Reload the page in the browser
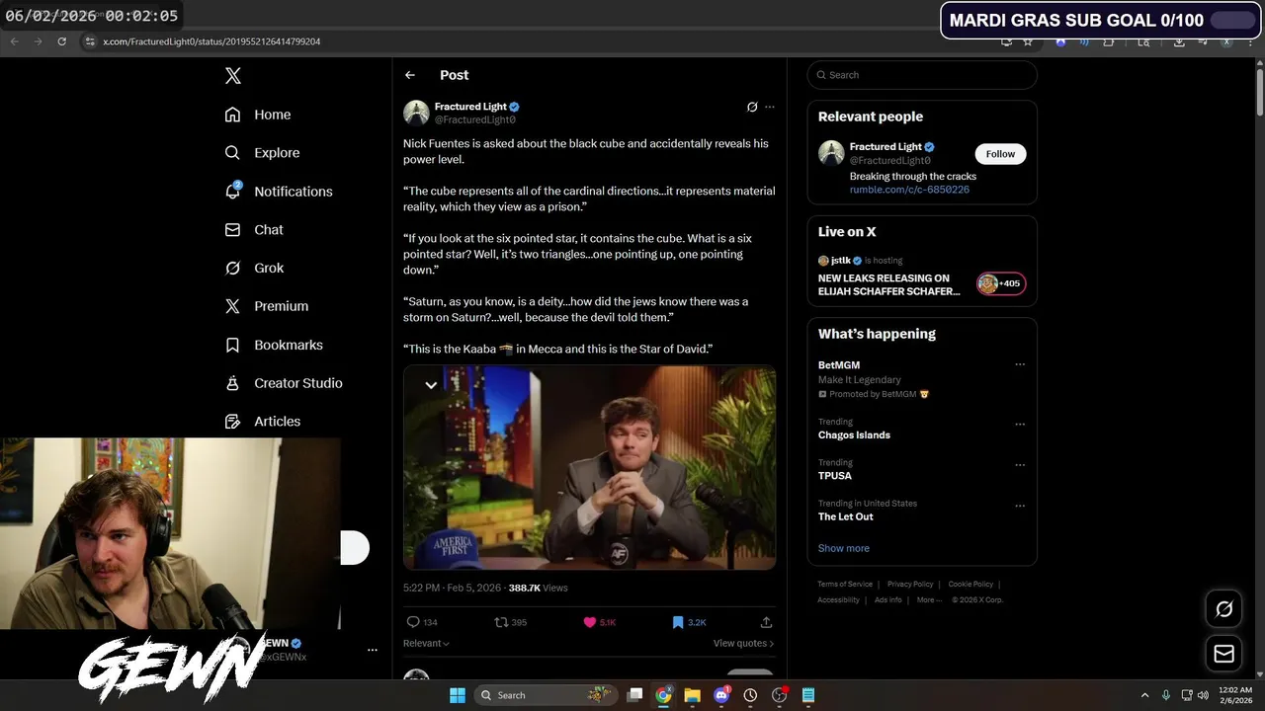This screenshot has width=1265, height=711. 61,41
